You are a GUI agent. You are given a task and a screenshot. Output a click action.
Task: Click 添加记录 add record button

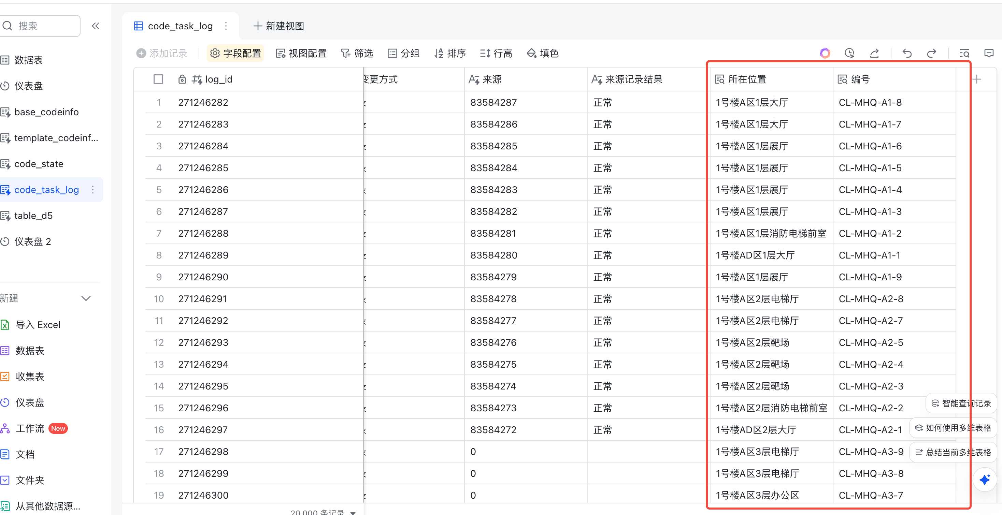[162, 53]
